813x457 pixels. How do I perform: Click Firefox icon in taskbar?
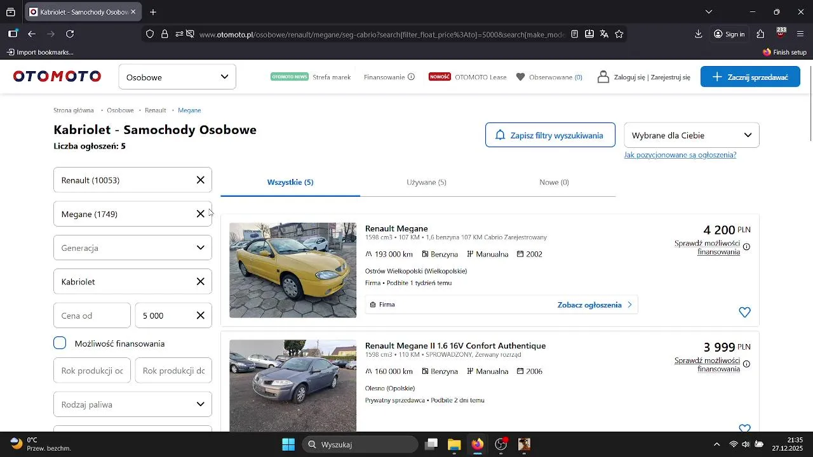click(477, 444)
